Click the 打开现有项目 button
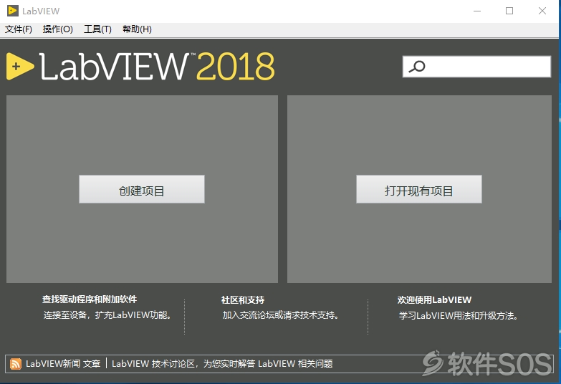The height and width of the screenshot is (384, 561). pyautogui.click(x=419, y=189)
